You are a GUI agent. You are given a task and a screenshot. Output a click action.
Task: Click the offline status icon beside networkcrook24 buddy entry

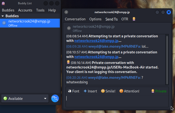click(4, 23)
